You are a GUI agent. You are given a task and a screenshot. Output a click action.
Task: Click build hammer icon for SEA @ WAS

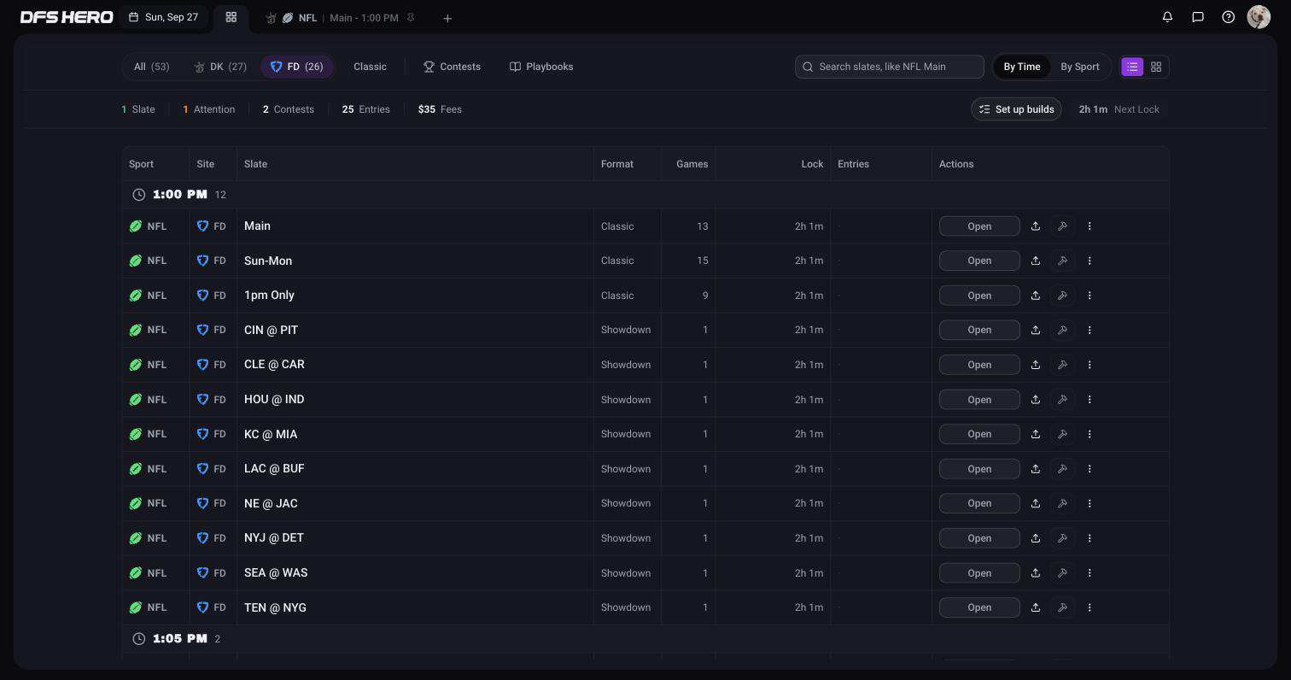coord(1063,573)
